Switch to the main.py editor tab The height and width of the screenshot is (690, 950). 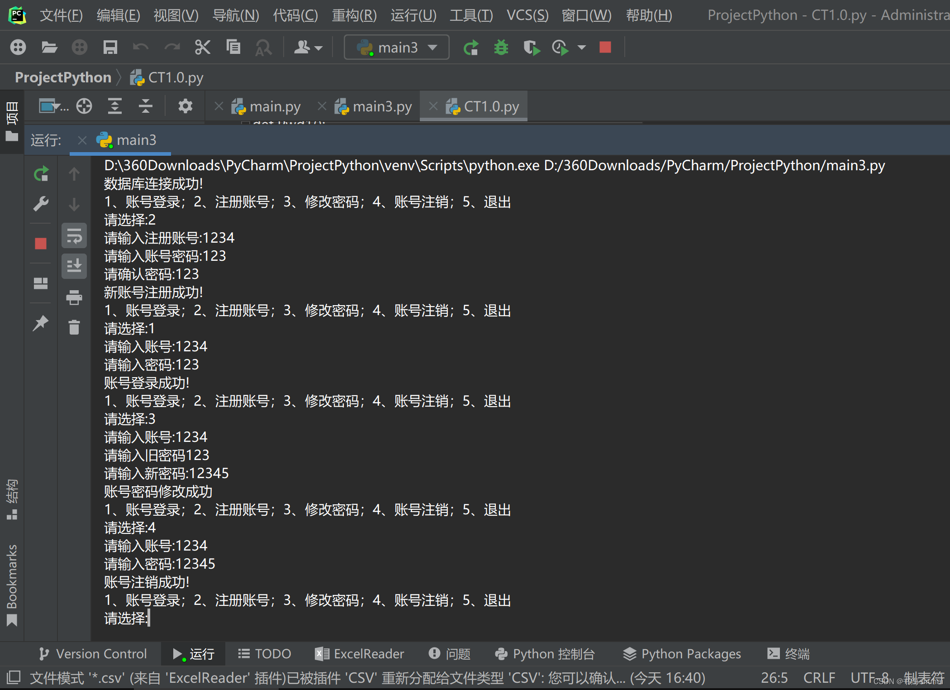tap(266, 107)
